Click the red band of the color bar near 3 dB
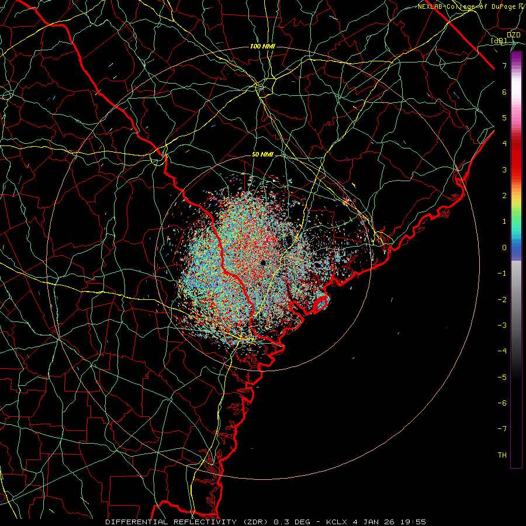The width and height of the screenshot is (526, 526). click(x=516, y=164)
